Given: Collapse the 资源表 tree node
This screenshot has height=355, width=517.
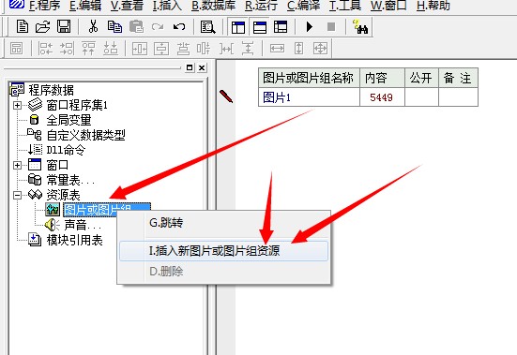Looking at the screenshot, I should [x=17, y=196].
